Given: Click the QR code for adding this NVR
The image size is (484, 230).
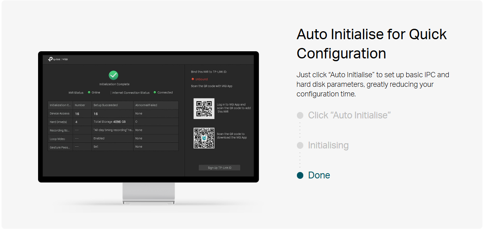Looking at the screenshot, I should click(x=204, y=109).
